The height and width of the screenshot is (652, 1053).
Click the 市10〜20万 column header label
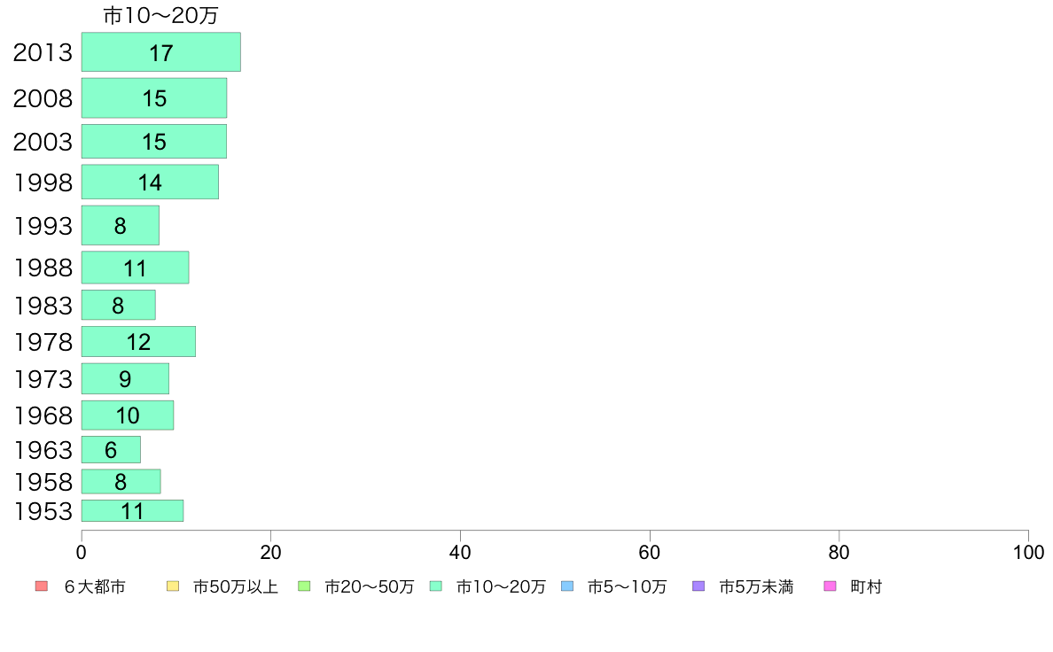(160, 15)
